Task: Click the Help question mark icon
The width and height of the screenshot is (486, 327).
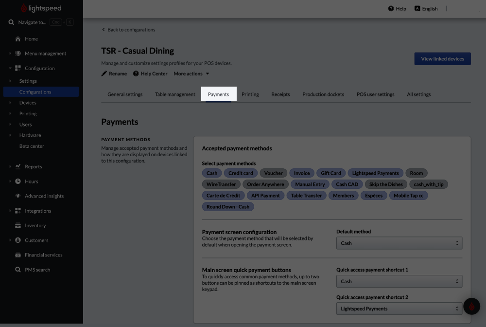Action: [391, 9]
